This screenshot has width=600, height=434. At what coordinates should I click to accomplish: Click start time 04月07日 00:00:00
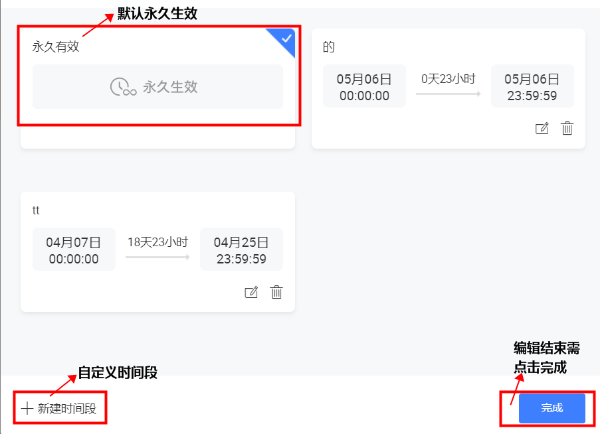(x=74, y=250)
